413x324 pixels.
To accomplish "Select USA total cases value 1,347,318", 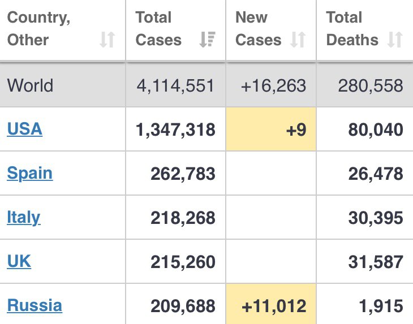I will [175, 130].
